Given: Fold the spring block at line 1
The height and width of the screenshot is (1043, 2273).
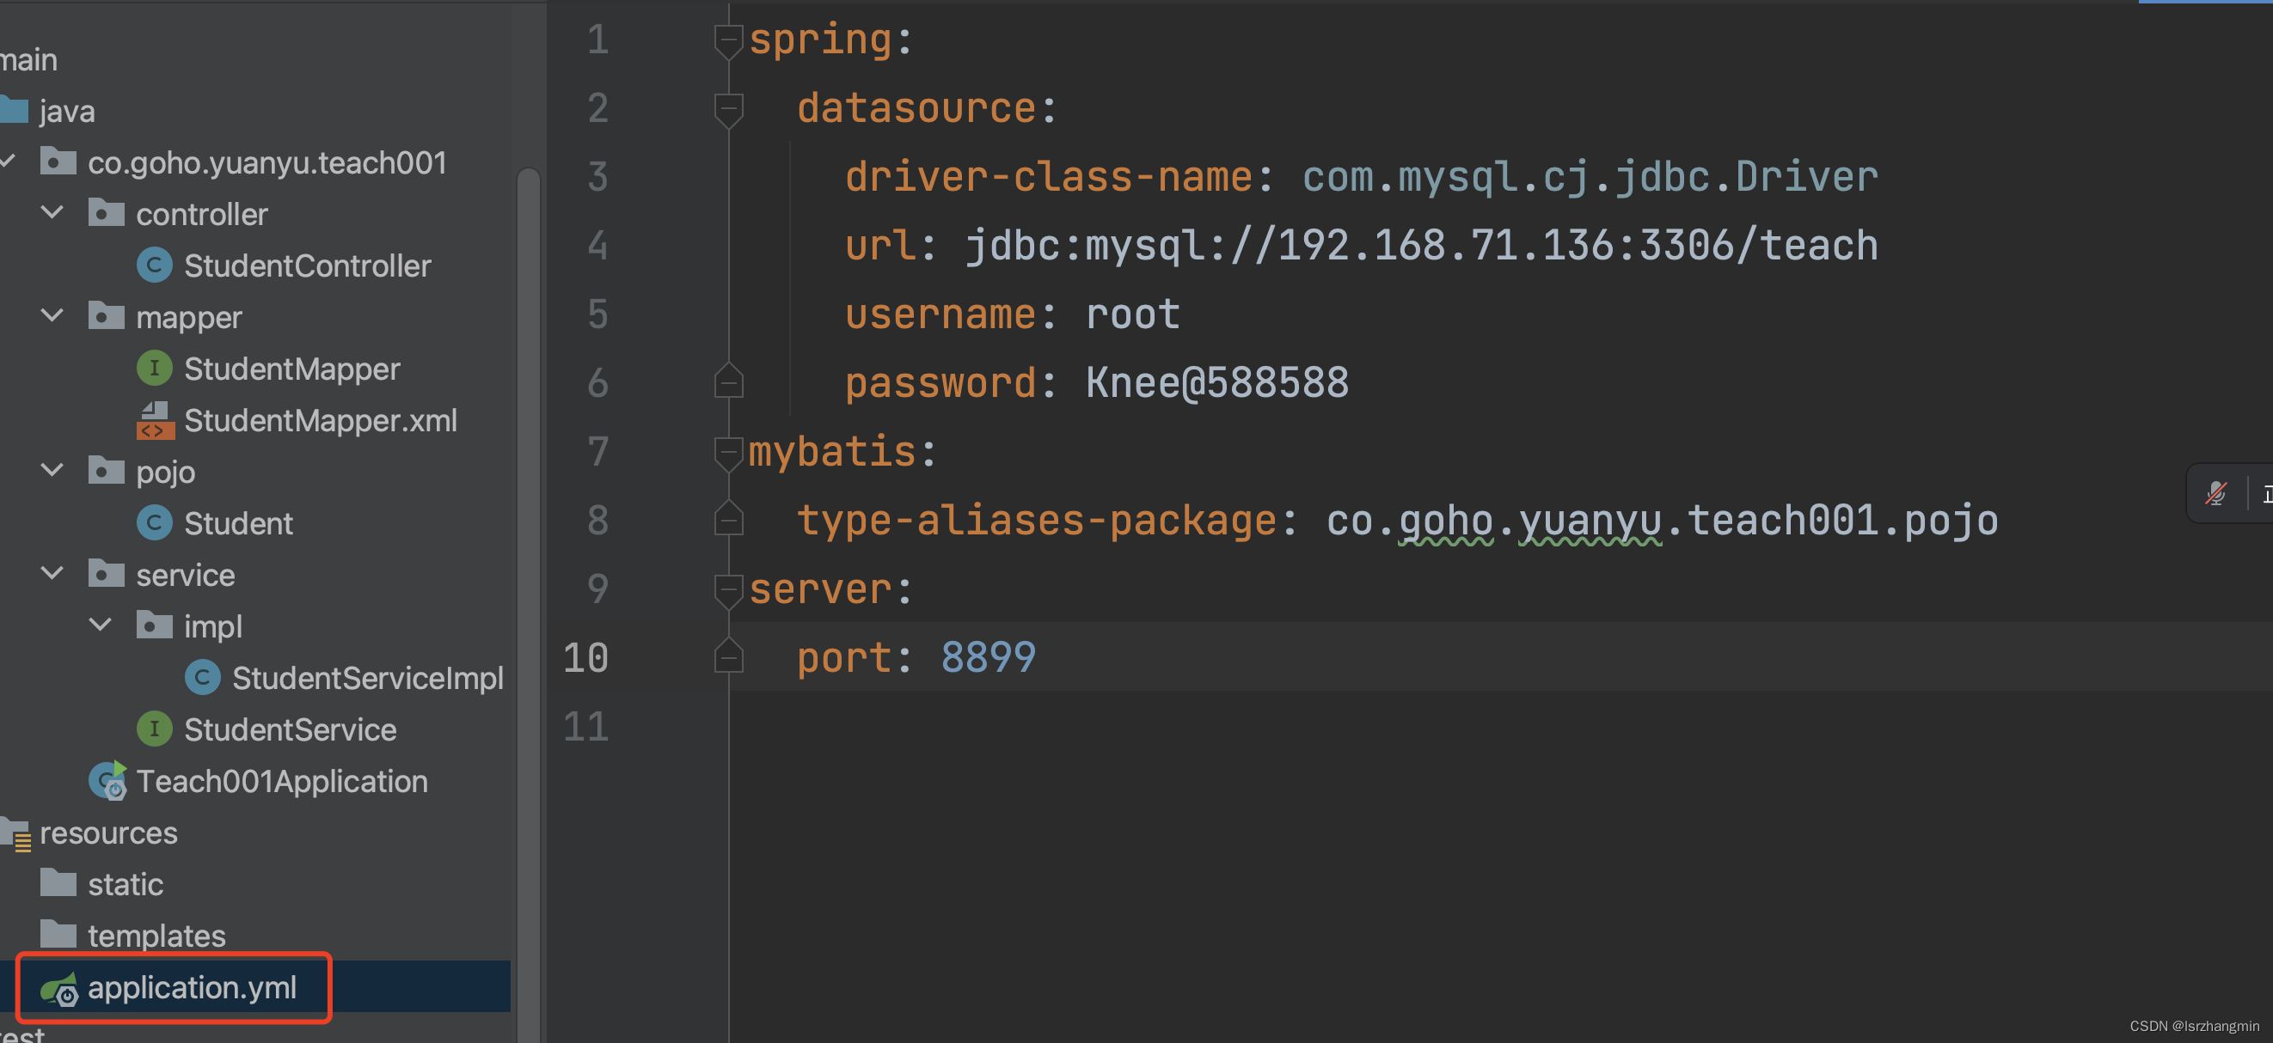Looking at the screenshot, I should tap(728, 40).
